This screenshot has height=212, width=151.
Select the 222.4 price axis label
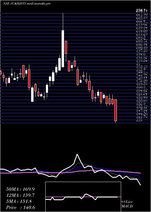[141, 21]
